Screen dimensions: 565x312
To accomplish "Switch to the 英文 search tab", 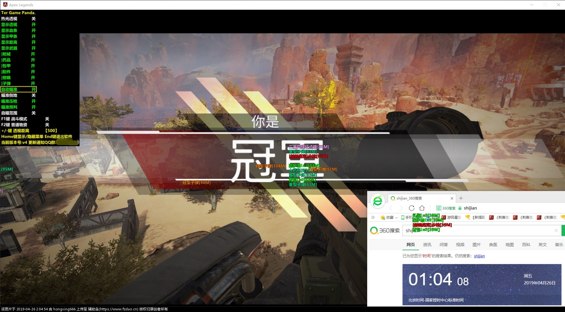I will click(x=542, y=244).
